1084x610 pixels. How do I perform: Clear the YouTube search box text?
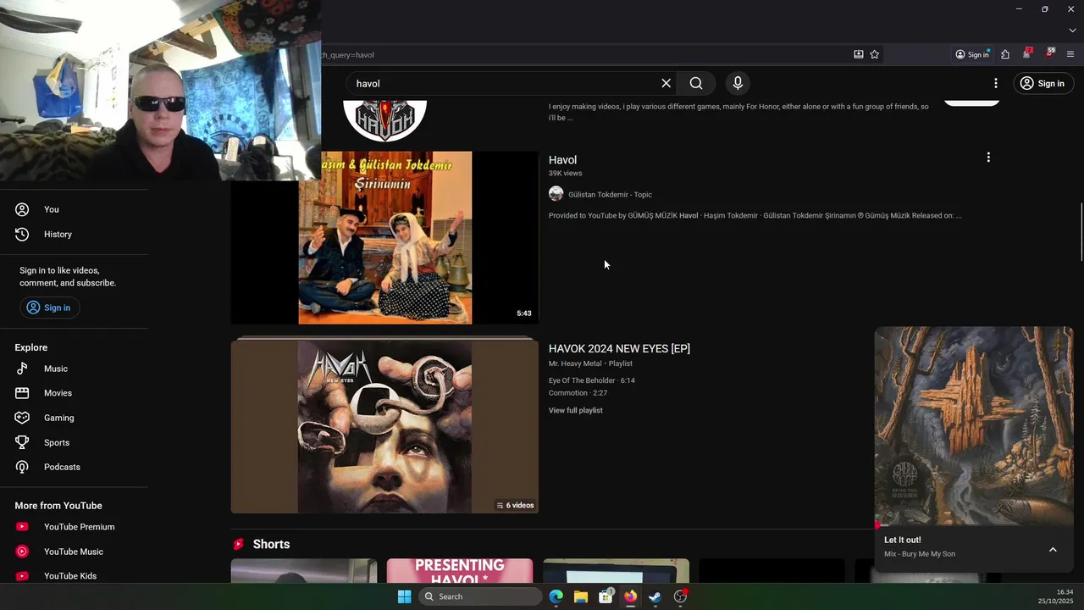[666, 83]
